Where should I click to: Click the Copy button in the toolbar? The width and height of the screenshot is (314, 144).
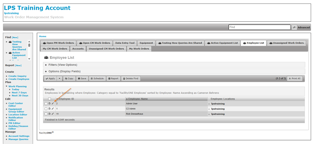(69, 78)
